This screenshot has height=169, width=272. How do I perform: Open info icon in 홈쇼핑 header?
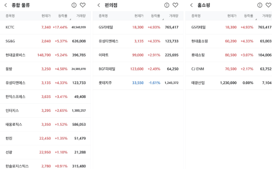tap(259, 5)
